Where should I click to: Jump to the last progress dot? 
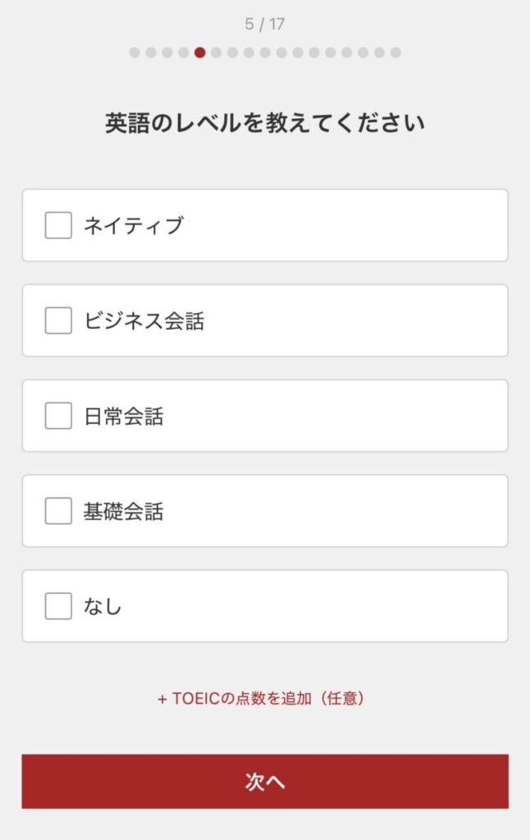(x=395, y=52)
